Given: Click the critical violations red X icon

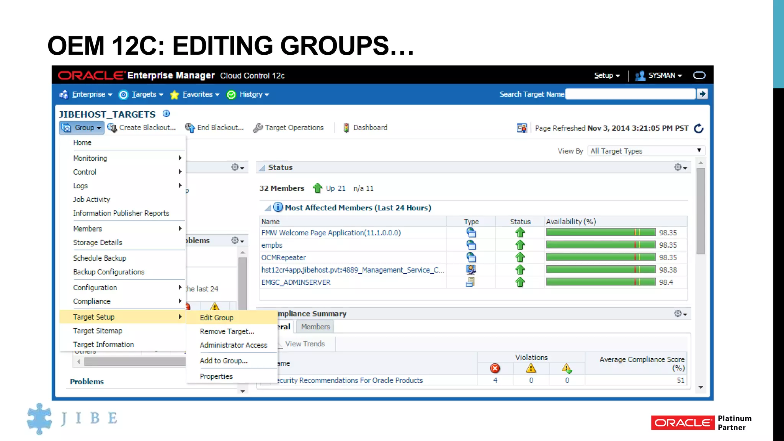Looking at the screenshot, I should point(495,368).
